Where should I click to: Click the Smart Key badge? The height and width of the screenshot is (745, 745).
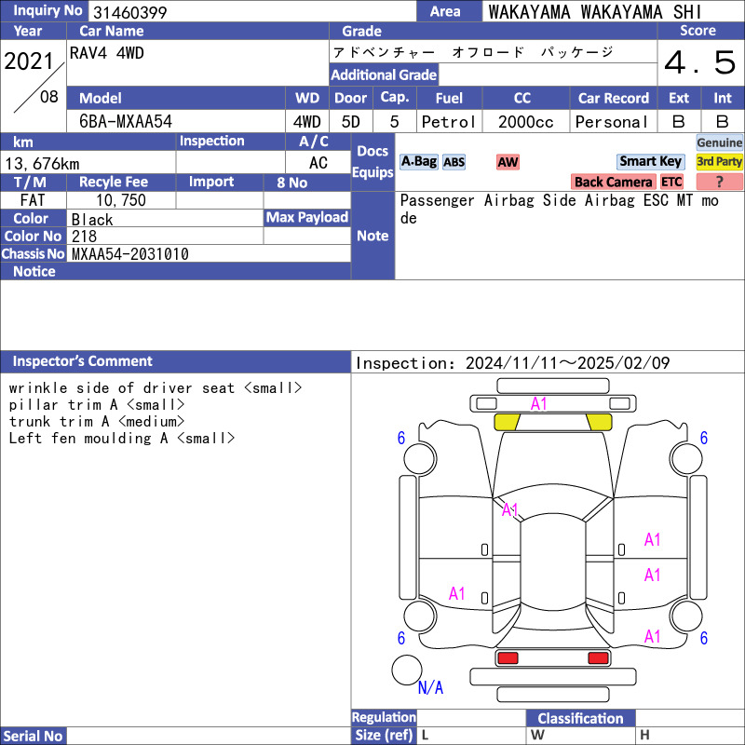coord(651,162)
